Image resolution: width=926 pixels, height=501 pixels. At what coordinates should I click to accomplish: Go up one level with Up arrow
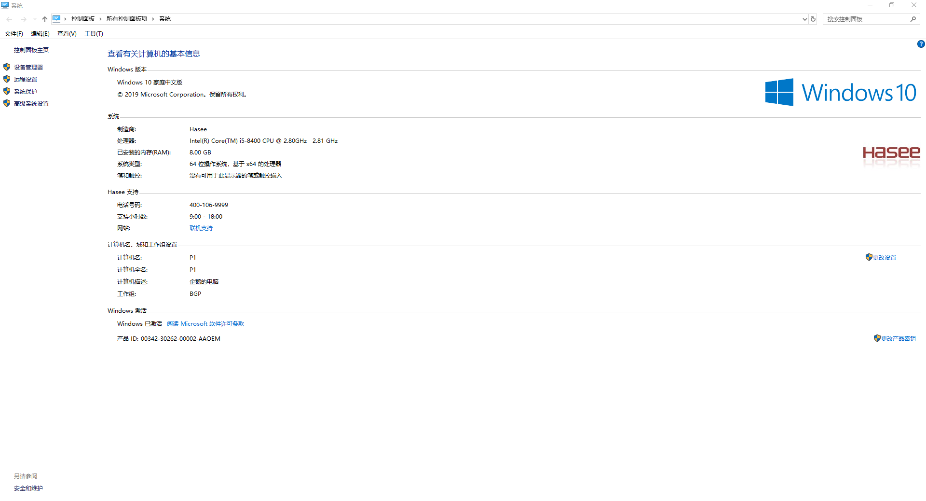(x=45, y=19)
